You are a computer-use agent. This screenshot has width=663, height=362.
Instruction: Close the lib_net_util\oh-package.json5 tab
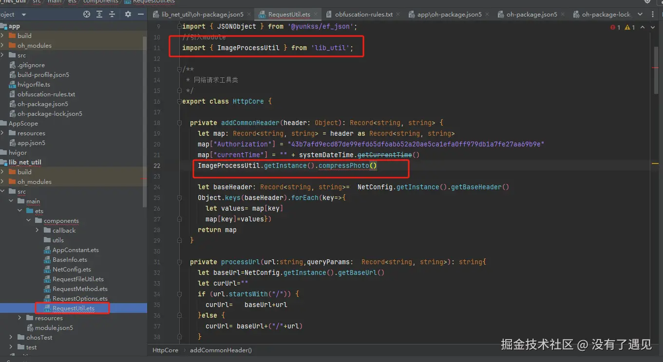(x=248, y=14)
